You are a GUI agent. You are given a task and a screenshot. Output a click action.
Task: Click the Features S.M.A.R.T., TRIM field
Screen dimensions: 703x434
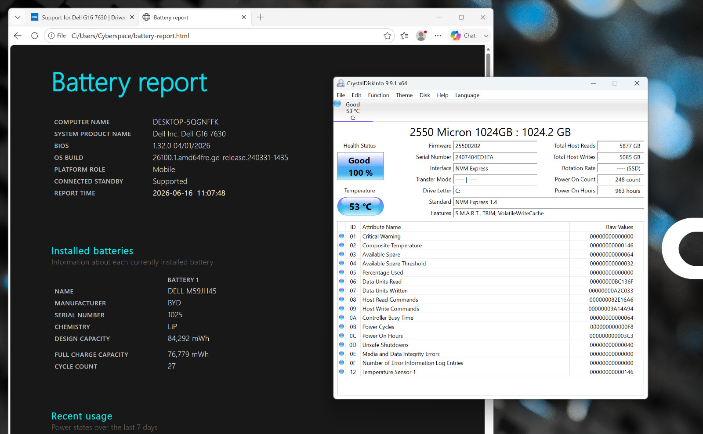tap(548, 213)
